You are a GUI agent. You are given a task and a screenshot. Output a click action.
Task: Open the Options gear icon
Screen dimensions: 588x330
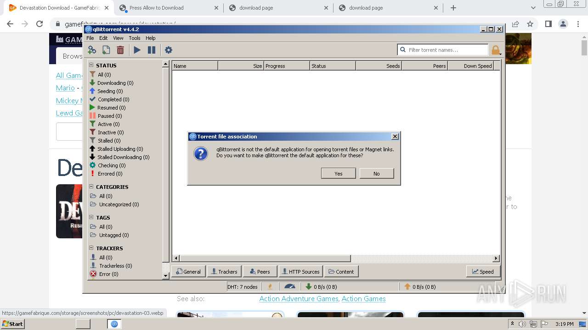point(169,50)
